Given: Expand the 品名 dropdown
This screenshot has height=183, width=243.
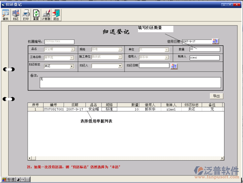Looking at the screenshot, I should (72, 49).
